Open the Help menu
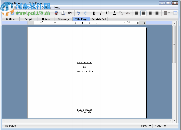Screen dimensions: 181x130 pos(57,7)
